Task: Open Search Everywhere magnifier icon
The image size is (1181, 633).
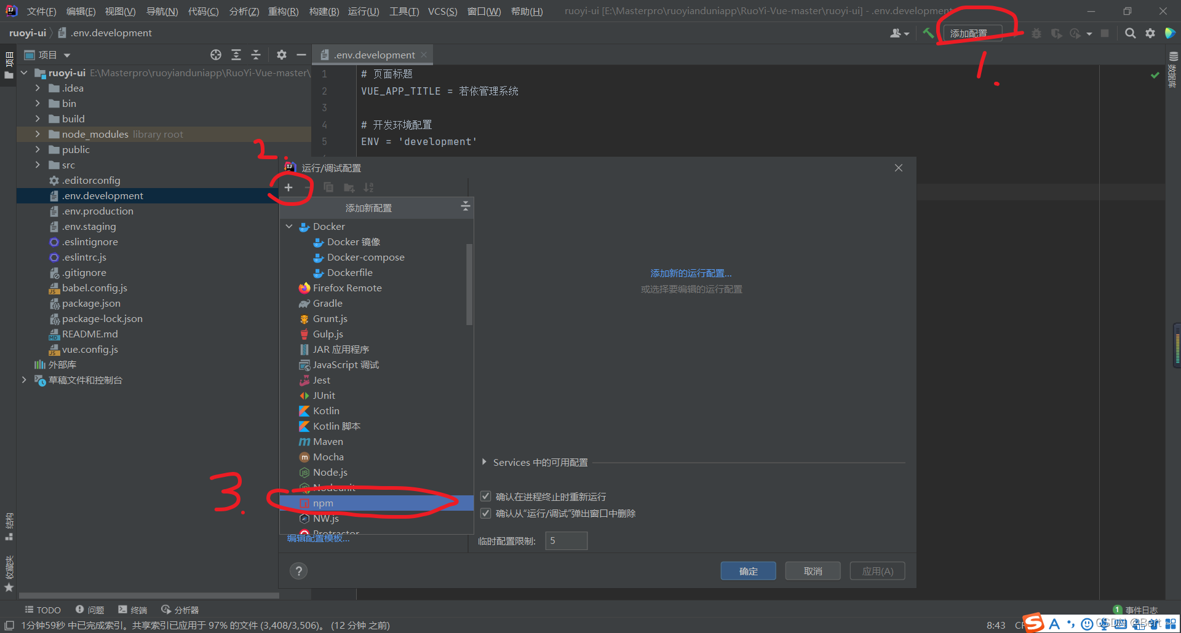Action: [x=1130, y=33]
